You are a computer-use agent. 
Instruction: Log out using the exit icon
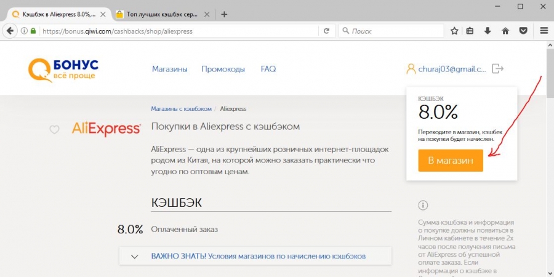(497, 68)
